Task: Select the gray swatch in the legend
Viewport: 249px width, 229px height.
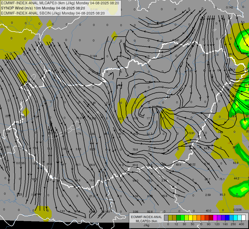Action: pos(166,218)
